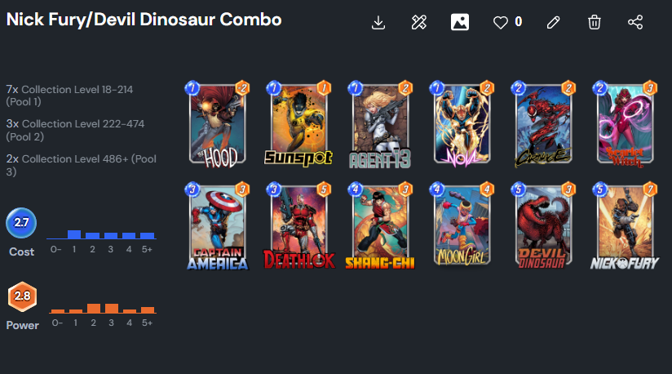The width and height of the screenshot is (672, 374).
Task: Click the image export icon
Action: (x=459, y=22)
